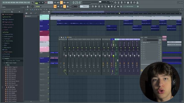This screenshot has height=103, width=184.
Task: Open the EDIT menu
Action: [6, 3]
